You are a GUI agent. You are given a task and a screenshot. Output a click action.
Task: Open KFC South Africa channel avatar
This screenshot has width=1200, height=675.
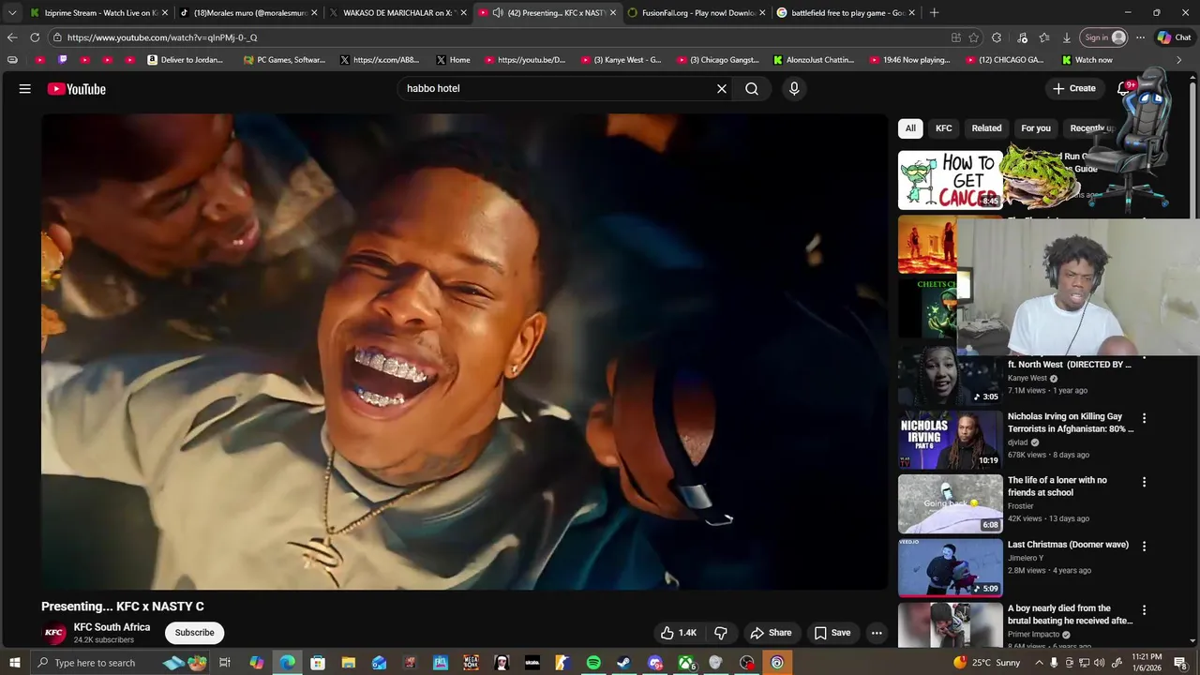point(54,633)
